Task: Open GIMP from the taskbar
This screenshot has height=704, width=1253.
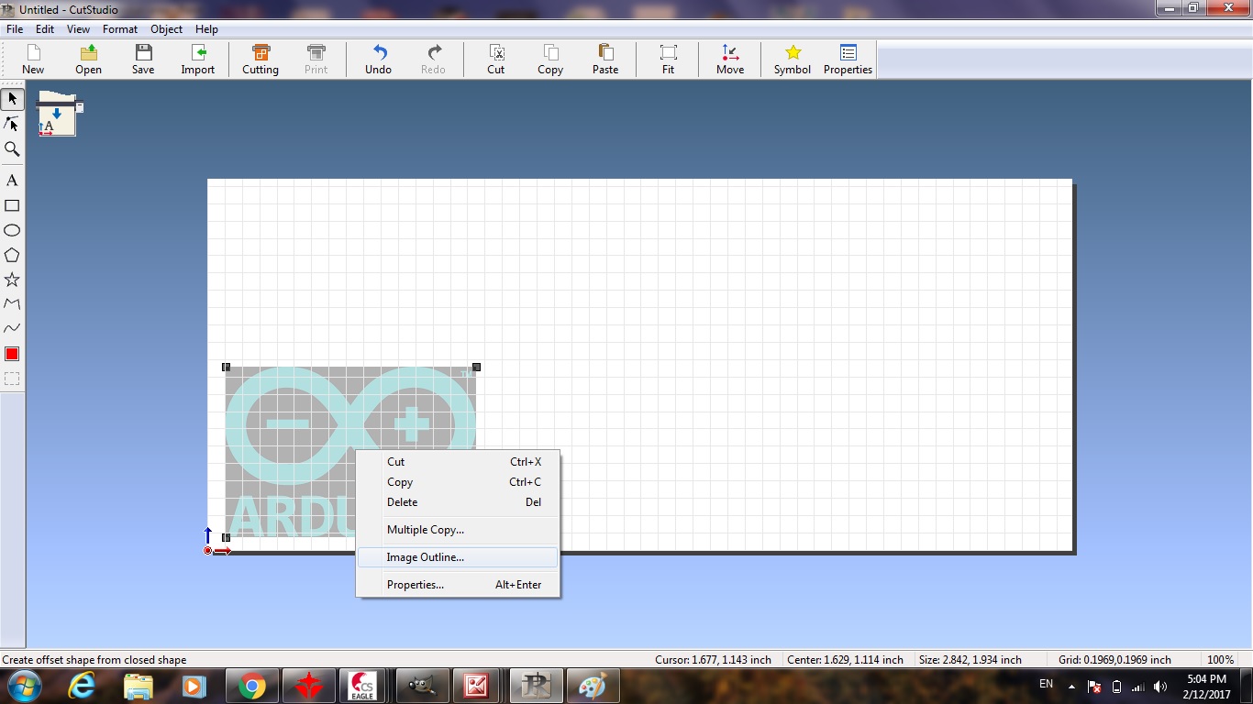Action: [x=422, y=686]
